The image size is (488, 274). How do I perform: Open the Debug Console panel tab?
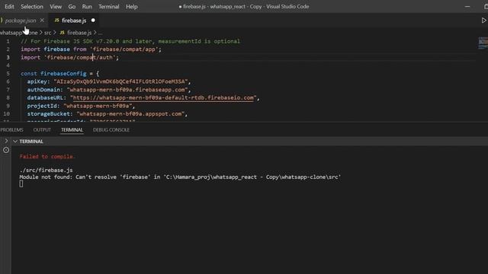(x=111, y=130)
